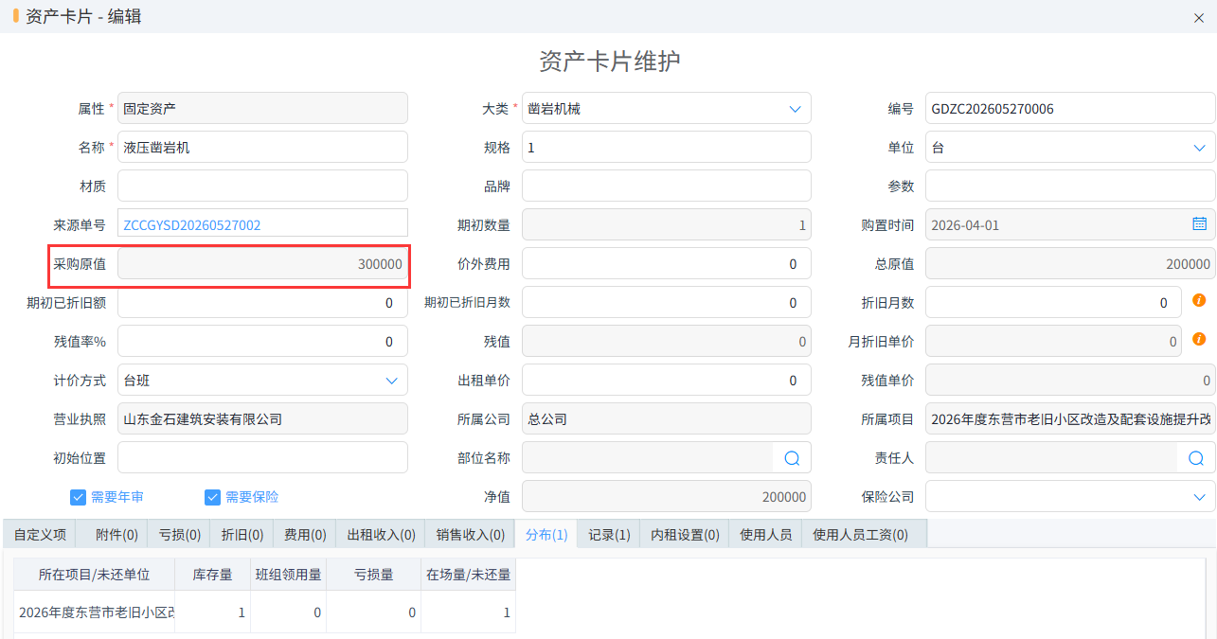Open the 折旧(0) tab
1217x639 pixels.
click(242, 534)
